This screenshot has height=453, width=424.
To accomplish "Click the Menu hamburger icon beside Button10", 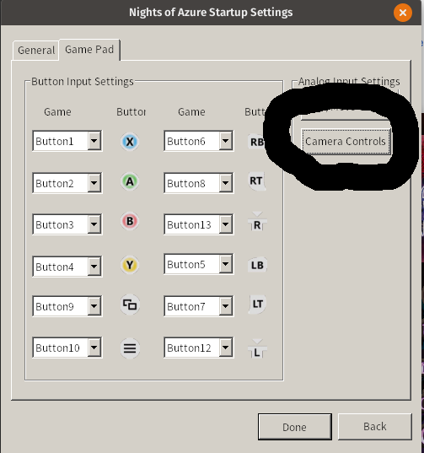I will [130, 348].
